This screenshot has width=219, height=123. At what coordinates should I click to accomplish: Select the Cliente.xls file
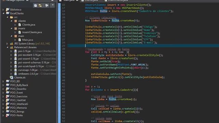20,78
